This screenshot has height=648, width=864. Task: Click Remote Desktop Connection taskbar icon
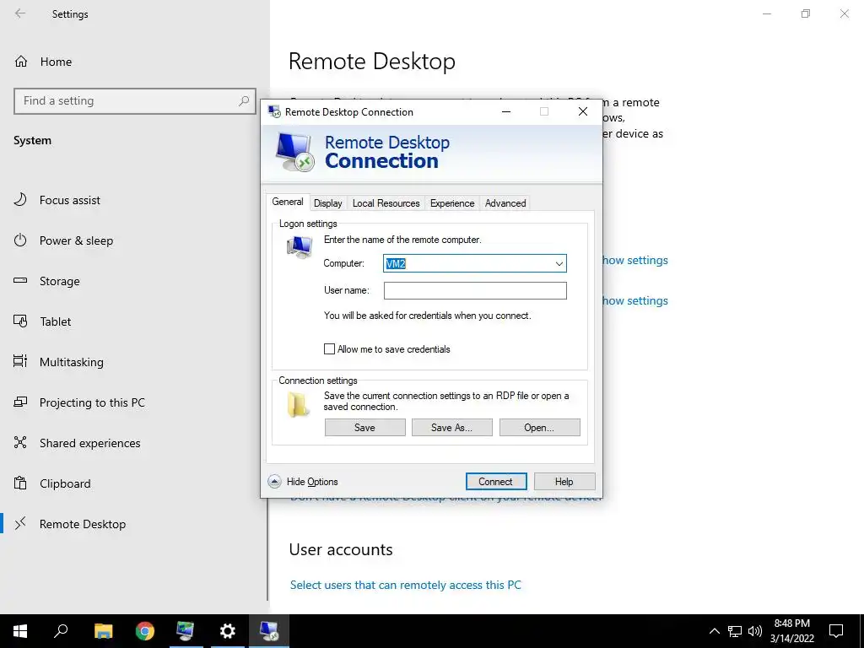point(269,631)
